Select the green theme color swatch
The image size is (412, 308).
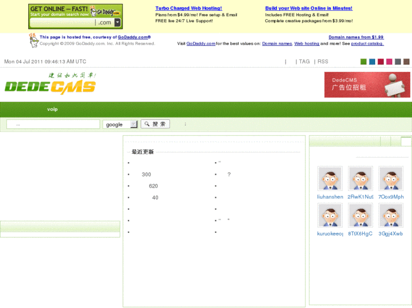363,62
